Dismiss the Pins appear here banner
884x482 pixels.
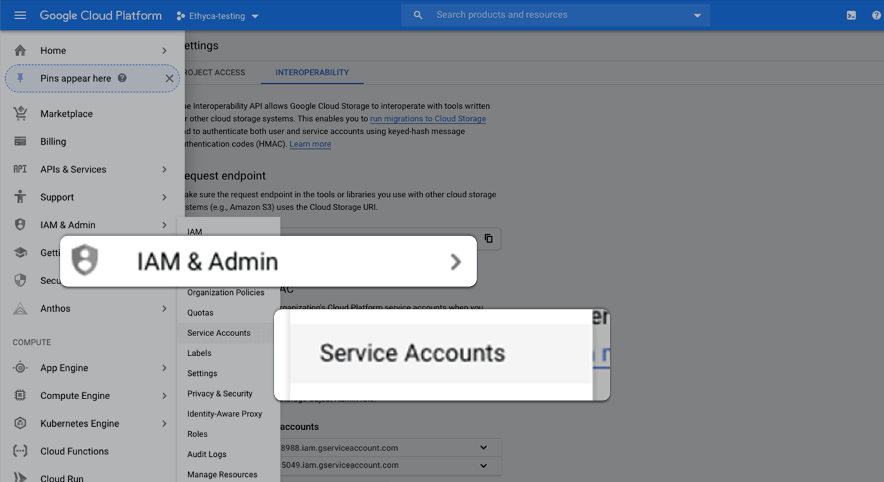[169, 78]
